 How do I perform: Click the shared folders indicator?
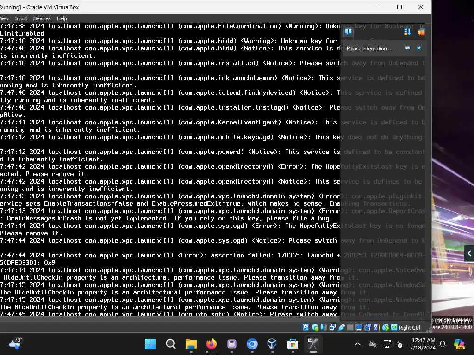pos(350,327)
